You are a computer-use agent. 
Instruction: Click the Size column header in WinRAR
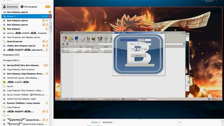78,47
